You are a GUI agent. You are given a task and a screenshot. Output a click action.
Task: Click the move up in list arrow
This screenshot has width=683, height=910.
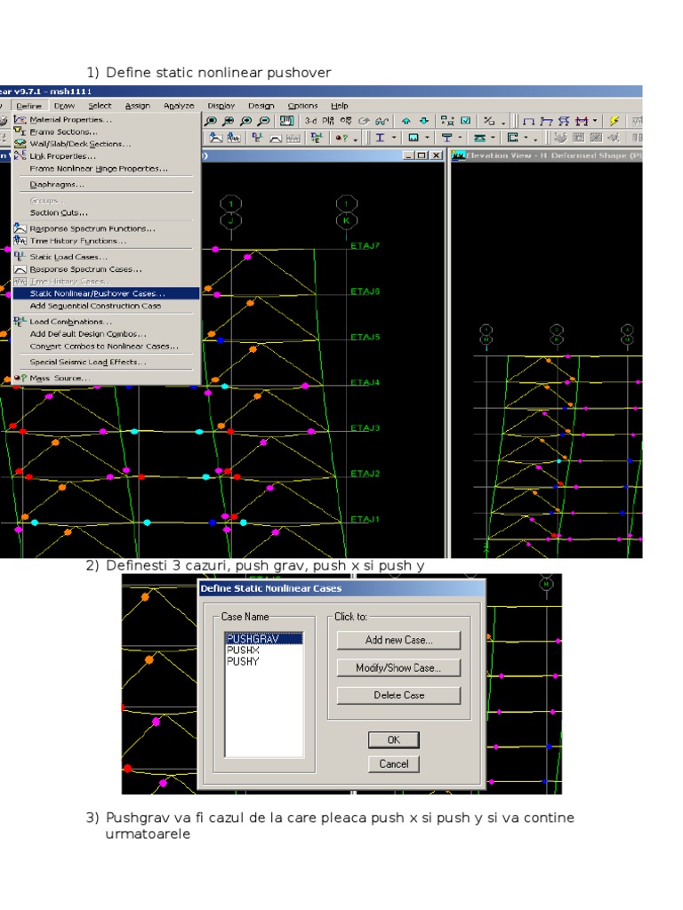coord(406,121)
